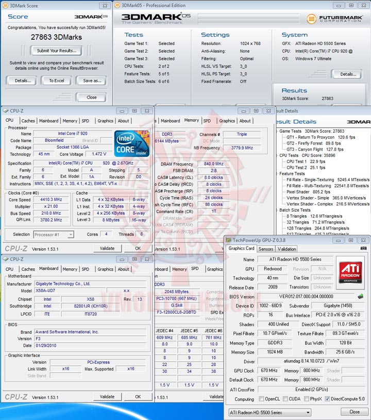Viewport: 371px width, 420px height.
Task: Click the motherboard Model X58A-UD7 field
Action: pyautogui.click(x=70, y=290)
